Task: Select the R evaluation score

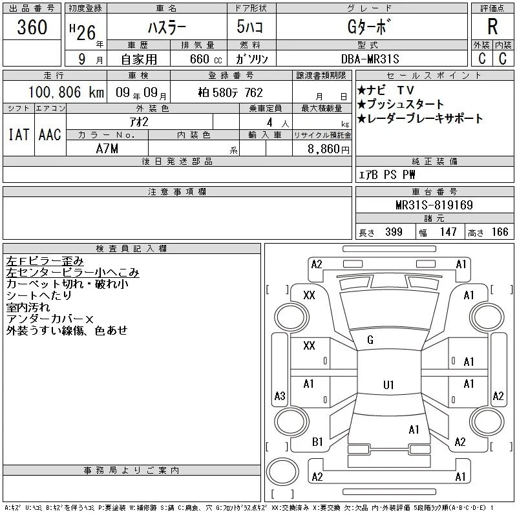Action: [492, 26]
